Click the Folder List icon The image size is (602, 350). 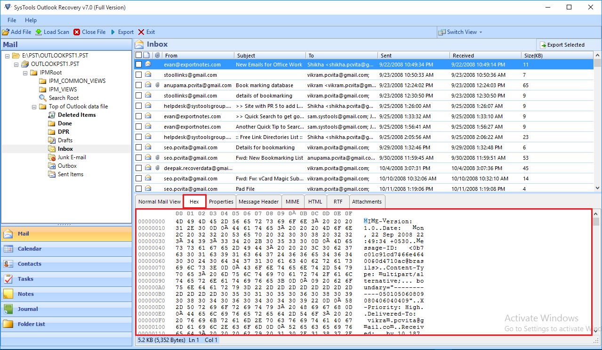tap(8, 325)
